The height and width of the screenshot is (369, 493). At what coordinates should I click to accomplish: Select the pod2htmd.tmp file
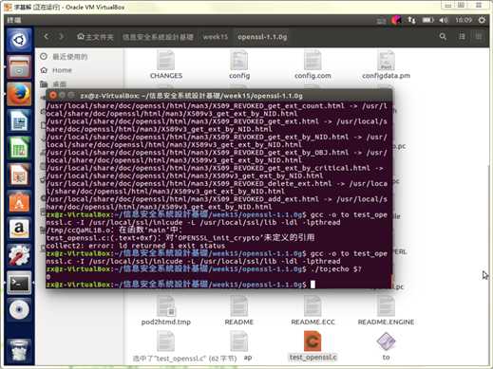pyautogui.click(x=166, y=311)
